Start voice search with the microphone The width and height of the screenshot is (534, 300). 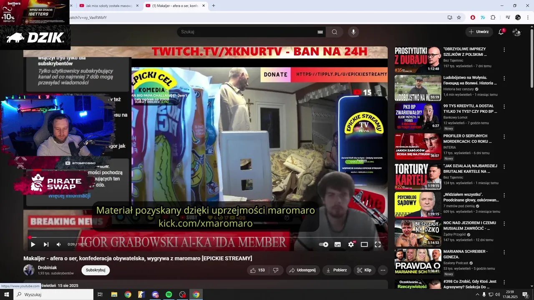coord(353,32)
